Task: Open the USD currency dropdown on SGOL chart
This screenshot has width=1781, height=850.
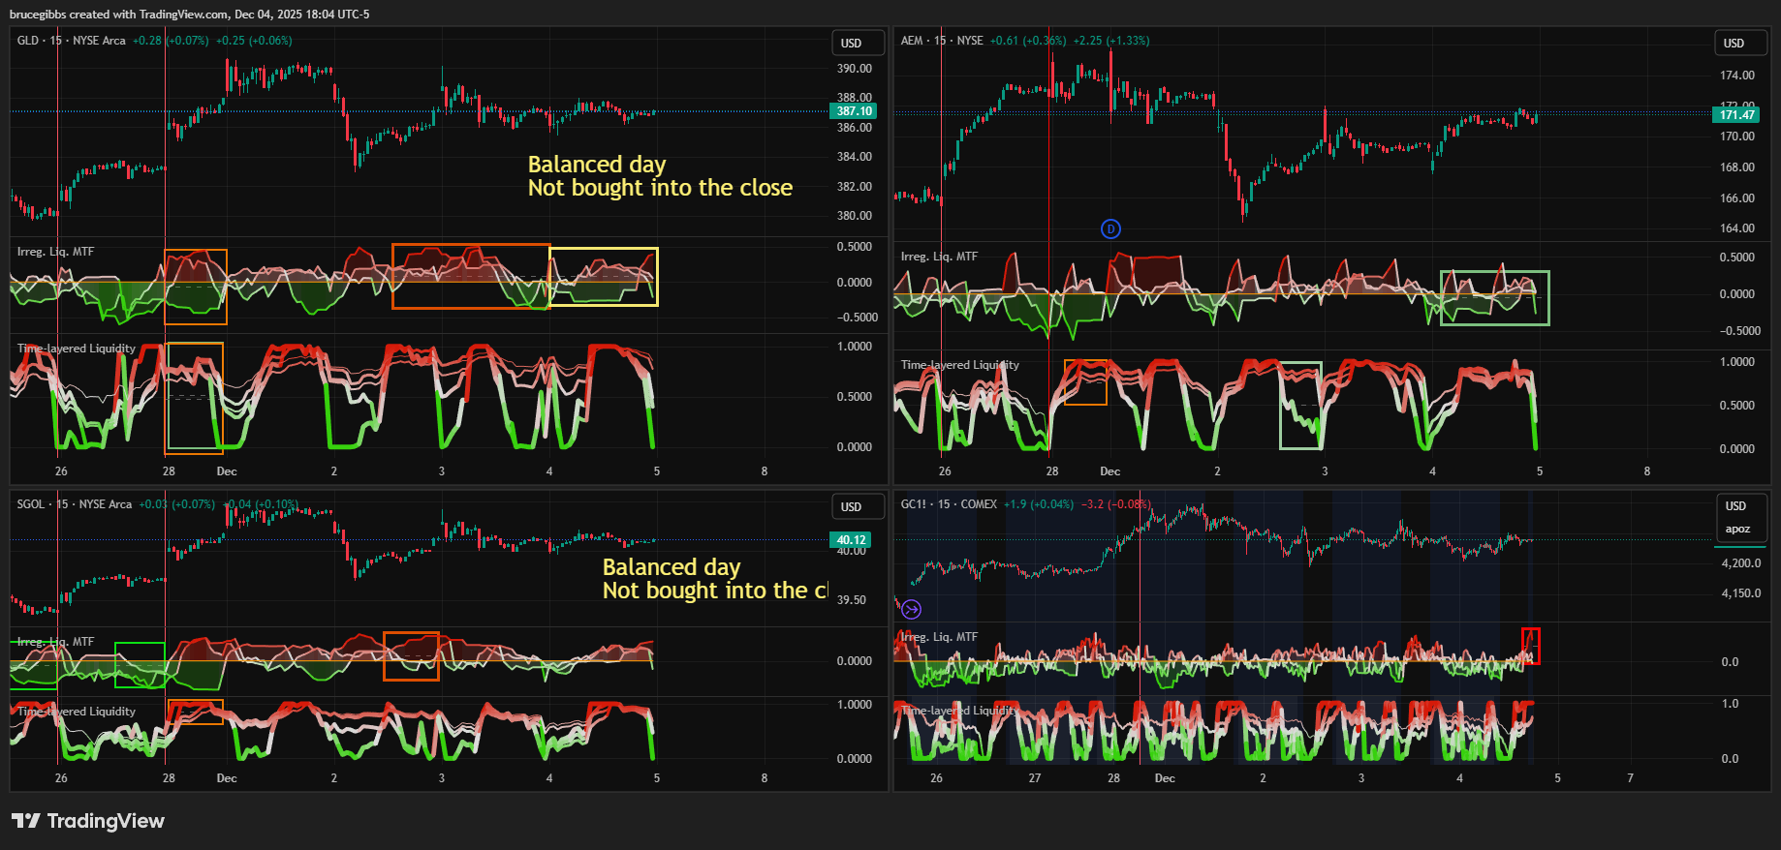Action: [x=858, y=507]
